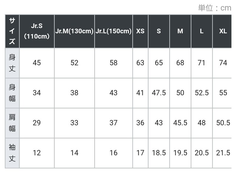This screenshot has height=175, width=236.
Task: Select the M size column header
Action: coord(180,31)
